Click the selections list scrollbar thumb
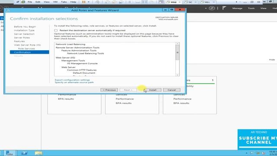277x156 pixels. 177,52
